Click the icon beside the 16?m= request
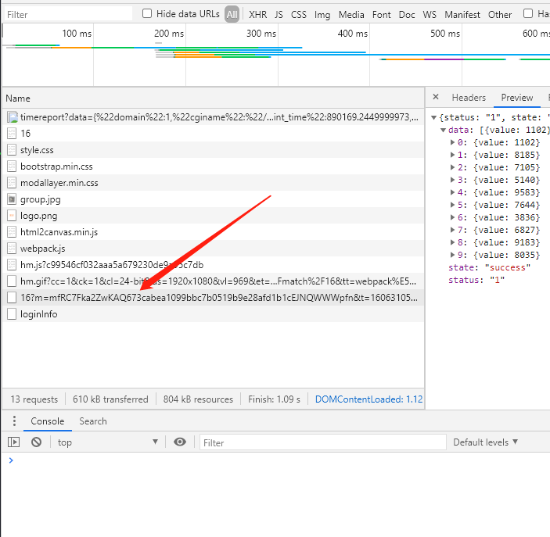Image resolution: width=550 pixels, height=537 pixels. click(12, 298)
